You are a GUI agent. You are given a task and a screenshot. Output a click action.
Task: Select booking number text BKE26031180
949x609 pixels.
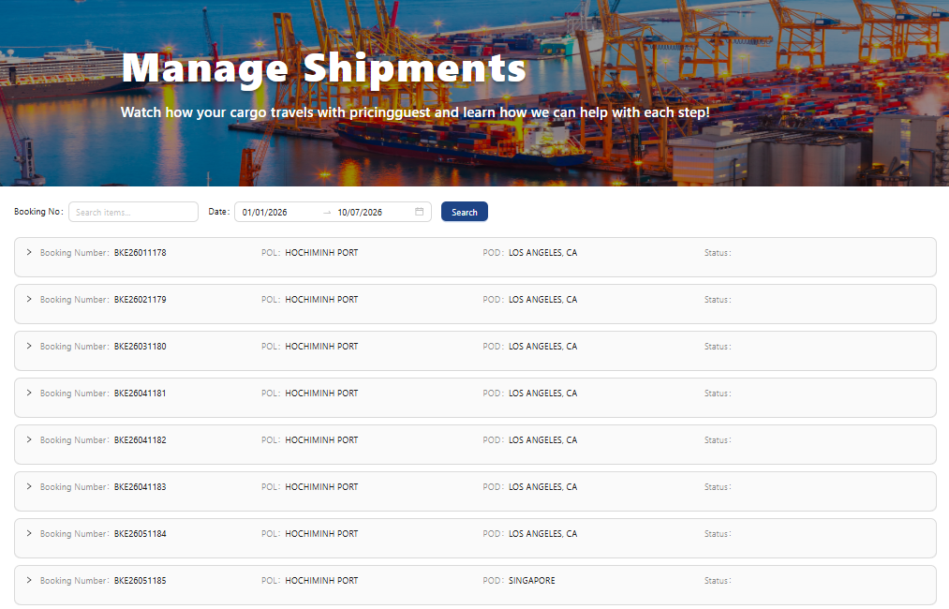click(140, 347)
